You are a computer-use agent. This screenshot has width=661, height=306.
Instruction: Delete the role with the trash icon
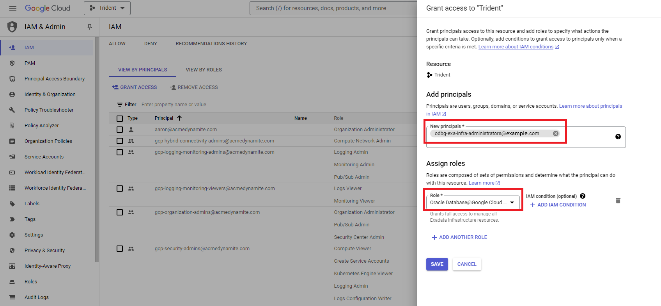(x=618, y=201)
